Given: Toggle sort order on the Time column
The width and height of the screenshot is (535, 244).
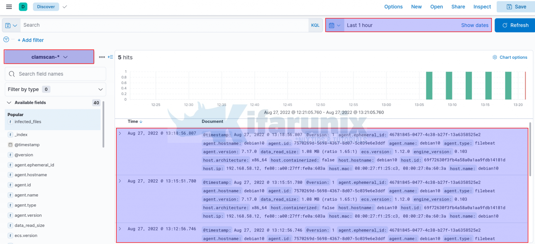Looking at the screenshot, I should pyautogui.click(x=141, y=121).
